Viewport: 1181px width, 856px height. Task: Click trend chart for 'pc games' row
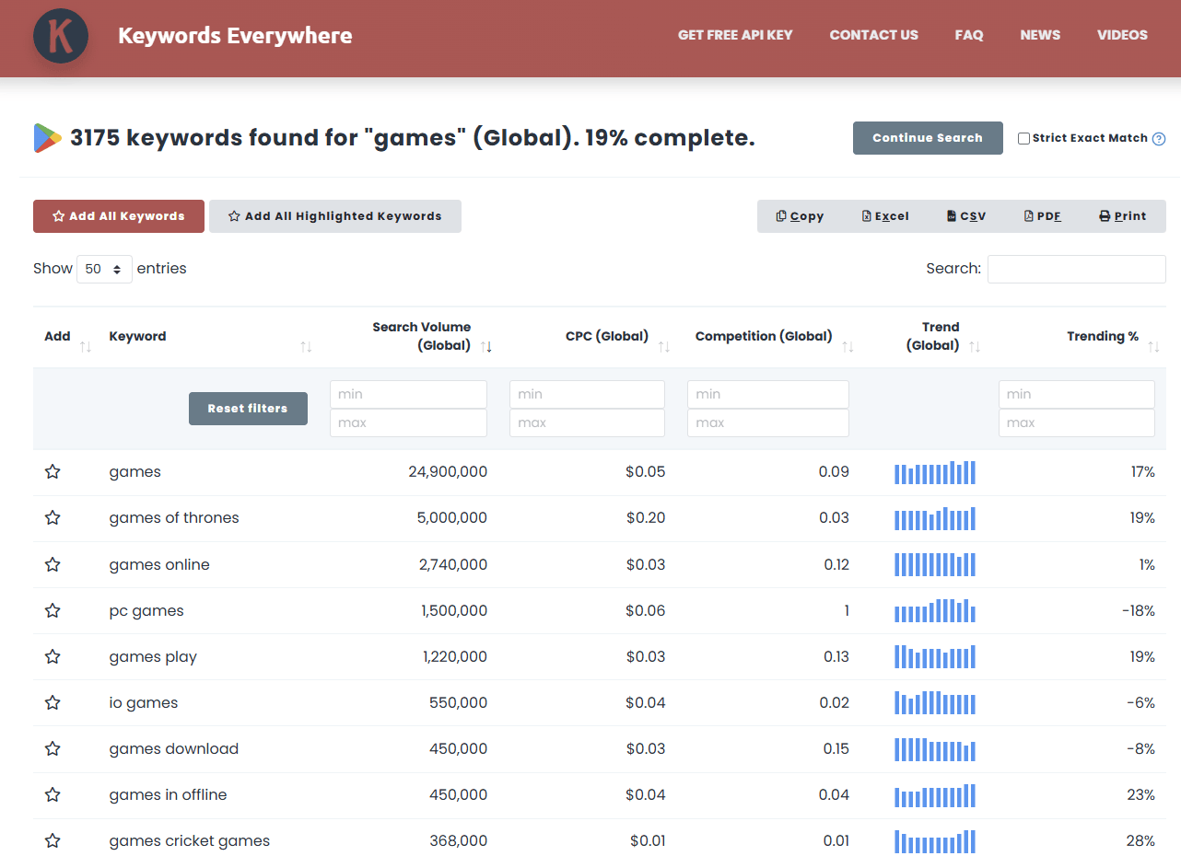coord(935,610)
